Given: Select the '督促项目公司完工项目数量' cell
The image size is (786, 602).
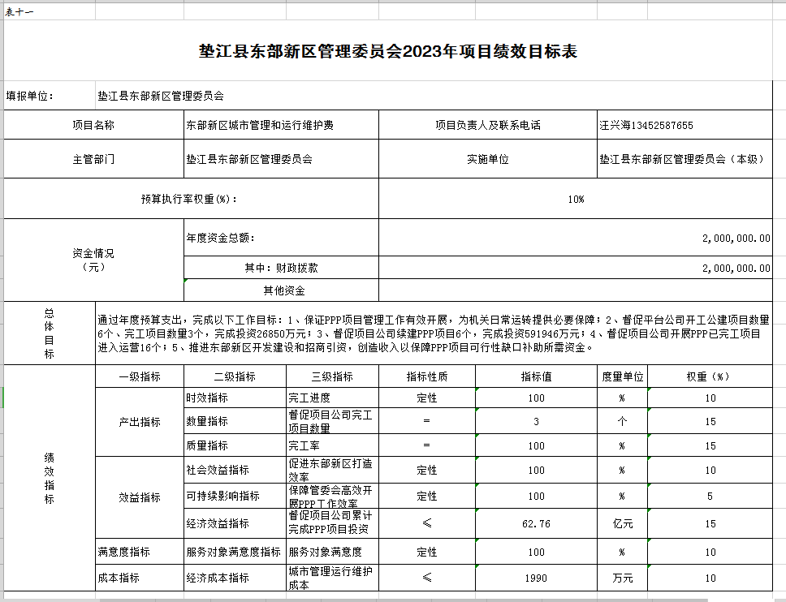Looking at the screenshot, I should pos(332,421).
